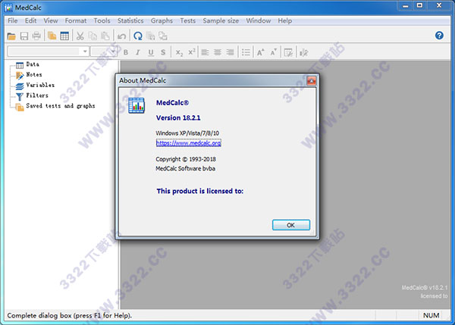Open the font name dropdown
This screenshot has width=455, height=325.
pos(85,52)
